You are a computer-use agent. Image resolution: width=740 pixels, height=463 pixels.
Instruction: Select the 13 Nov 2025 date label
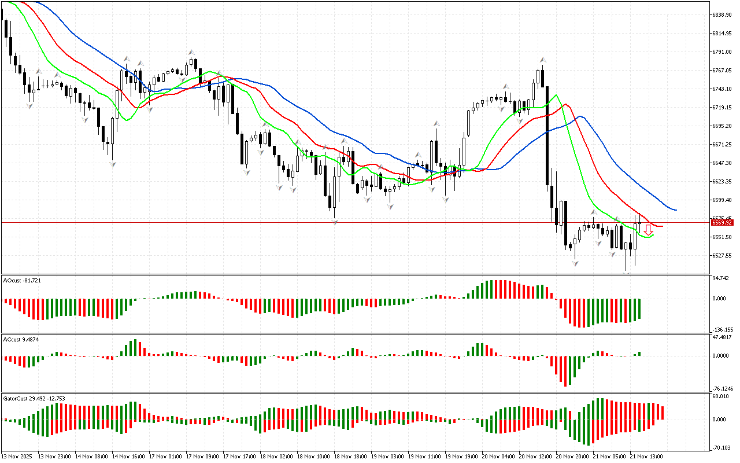pyautogui.click(x=17, y=456)
